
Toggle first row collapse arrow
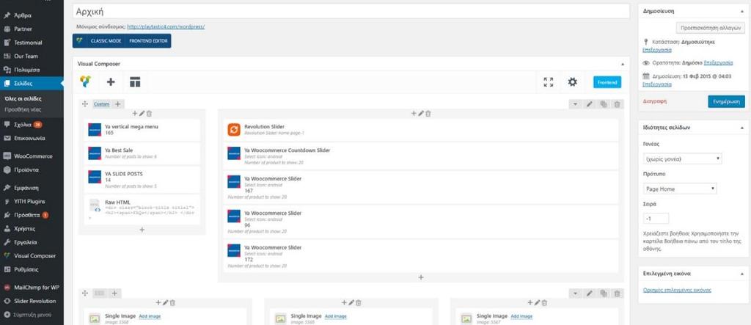pos(575,104)
